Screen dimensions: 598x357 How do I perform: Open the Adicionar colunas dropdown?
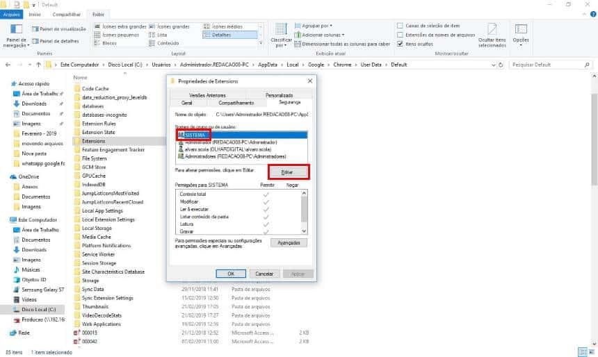click(320, 35)
